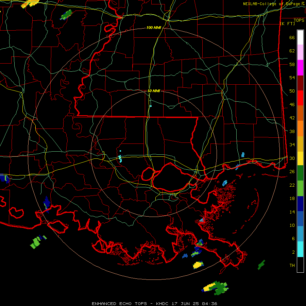Click the legend value "42"
The image size is (306, 306).
[x=292, y=118]
